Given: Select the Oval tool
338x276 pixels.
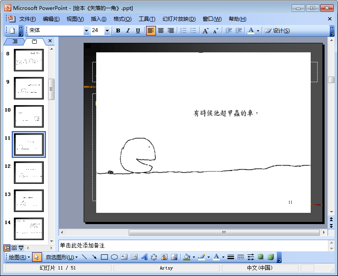Looking at the screenshot, I should pyautogui.click(x=114, y=257).
